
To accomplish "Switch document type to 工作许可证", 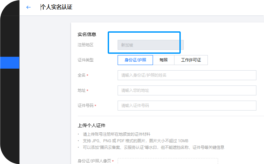I will (191, 60).
